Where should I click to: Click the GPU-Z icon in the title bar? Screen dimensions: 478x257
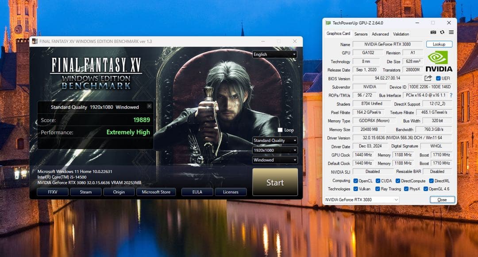[x=328, y=23]
